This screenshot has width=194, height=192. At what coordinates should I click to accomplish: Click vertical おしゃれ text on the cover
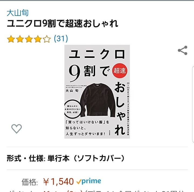120,109
